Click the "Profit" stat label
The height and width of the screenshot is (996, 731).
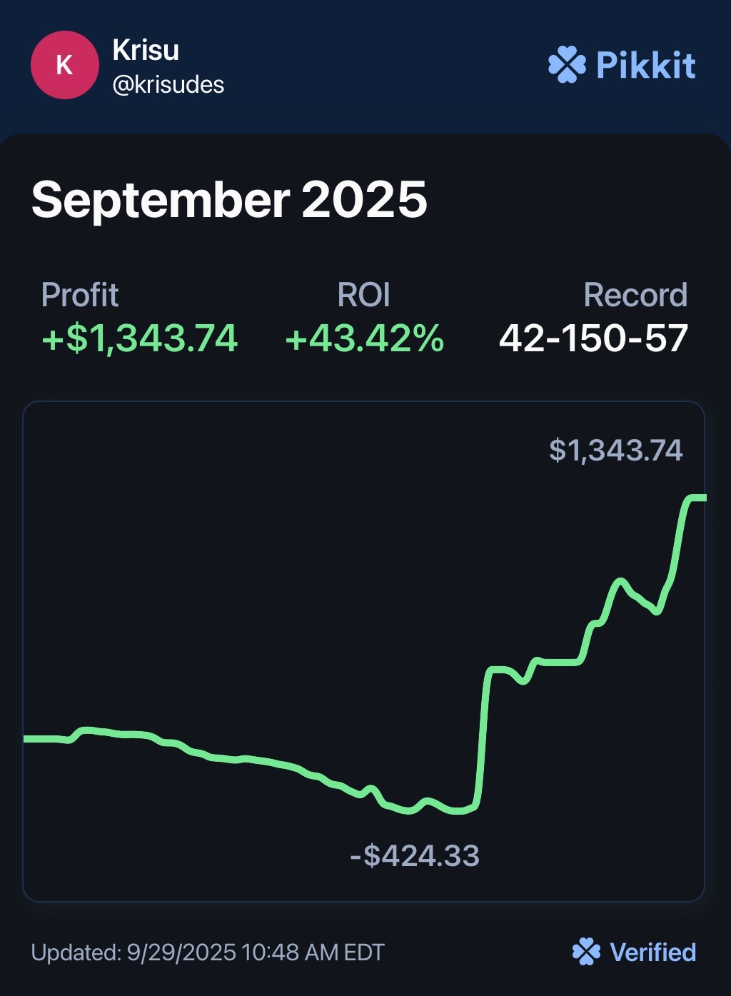pyautogui.click(x=80, y=295)
